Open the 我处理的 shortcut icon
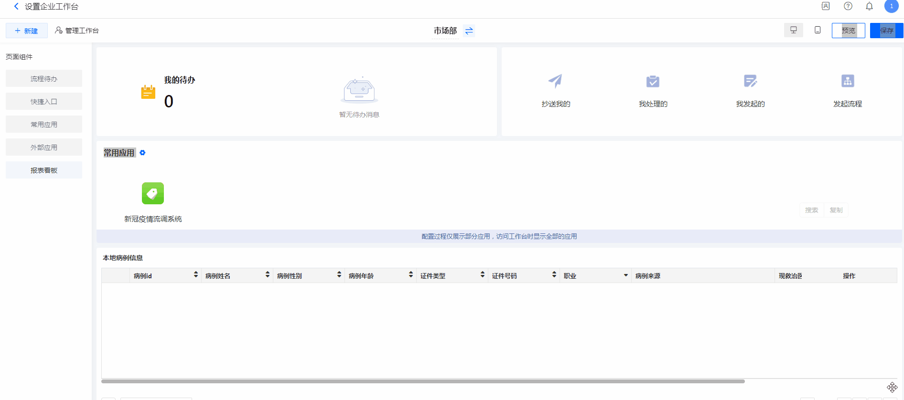Screen dimensions: 904x400 653,81
